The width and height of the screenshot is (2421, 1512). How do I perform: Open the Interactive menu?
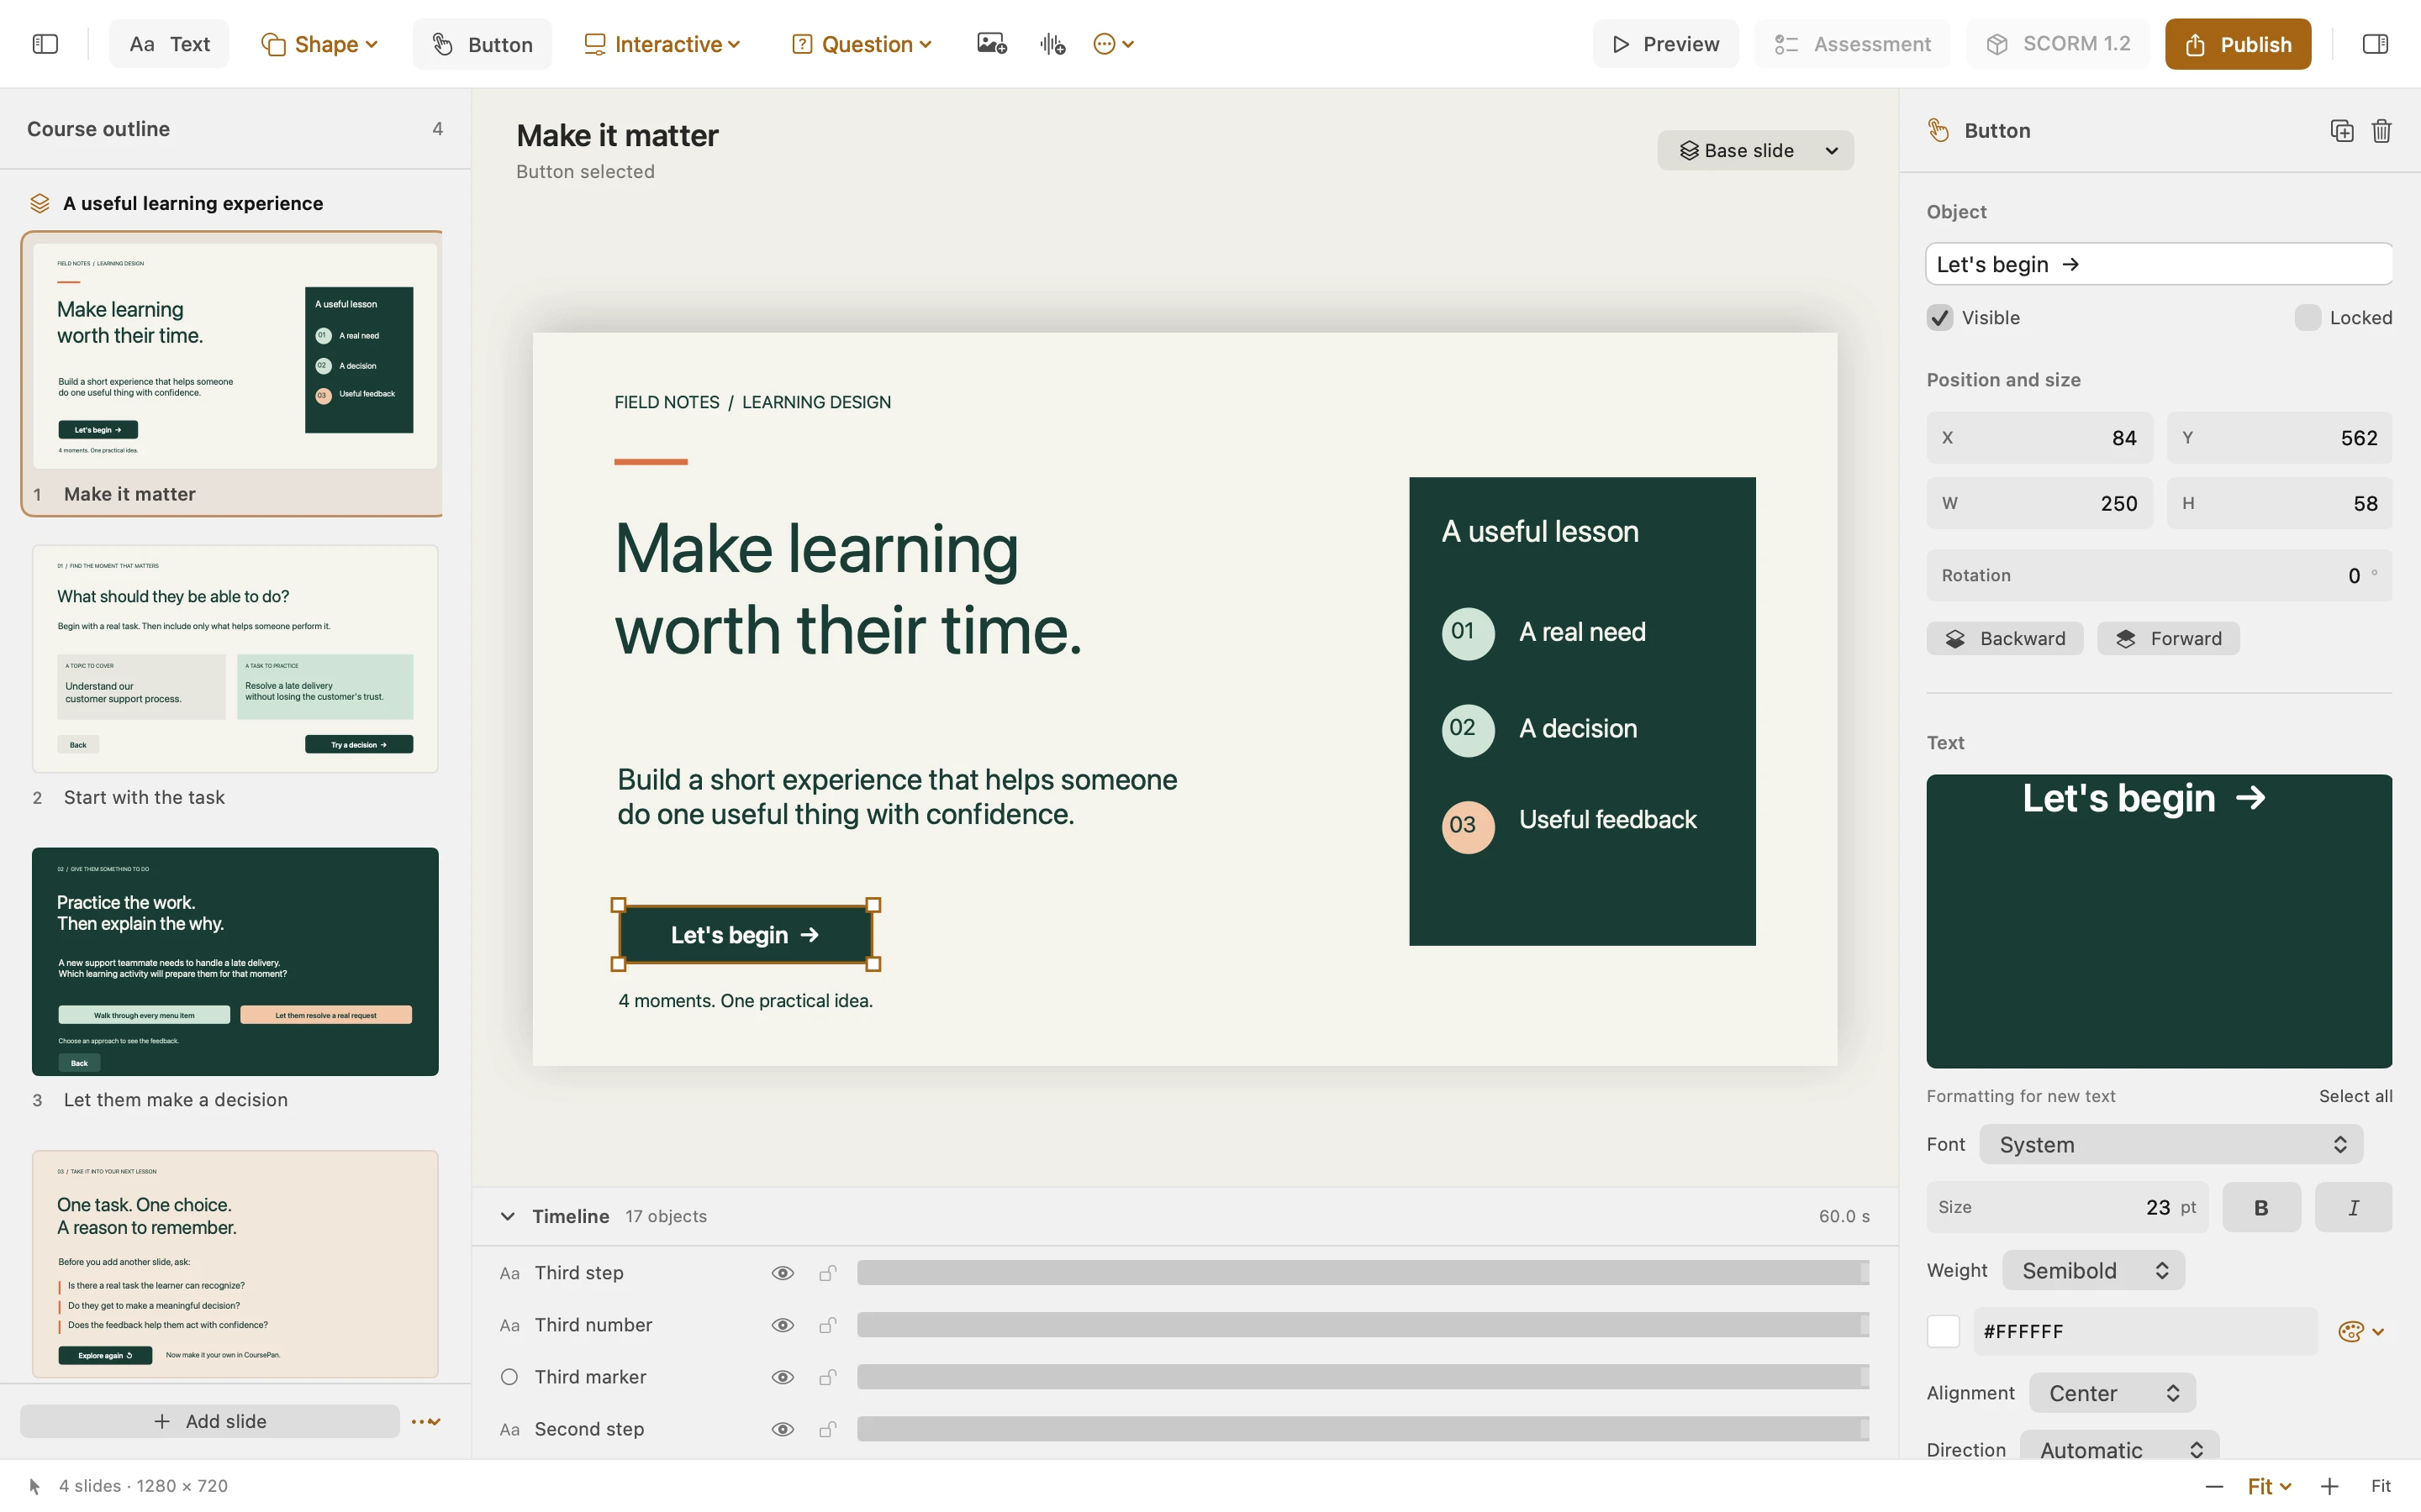(x=663, y=44)
